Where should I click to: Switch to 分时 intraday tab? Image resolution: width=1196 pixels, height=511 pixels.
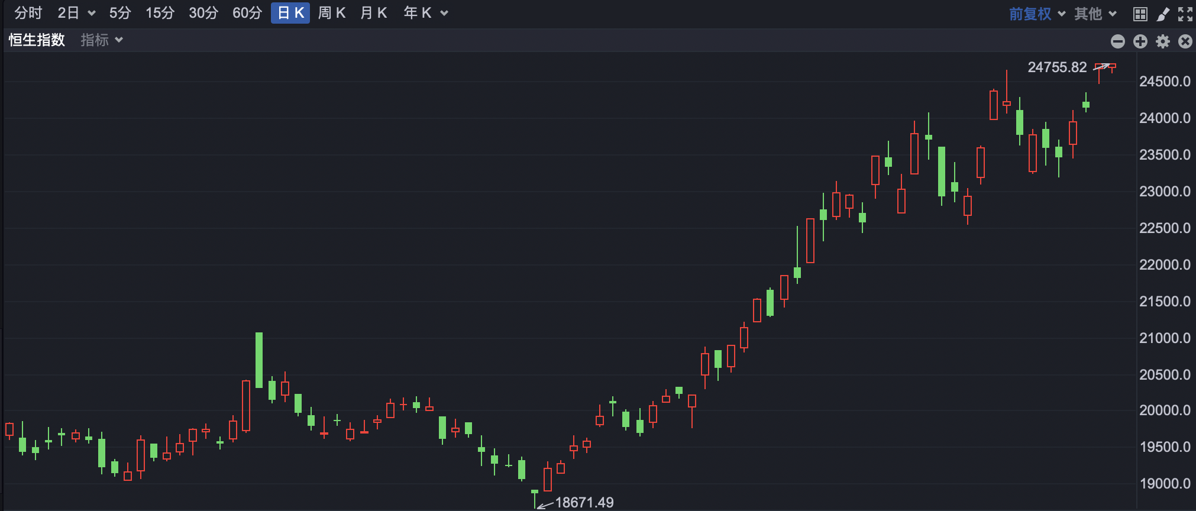[28, 13]
